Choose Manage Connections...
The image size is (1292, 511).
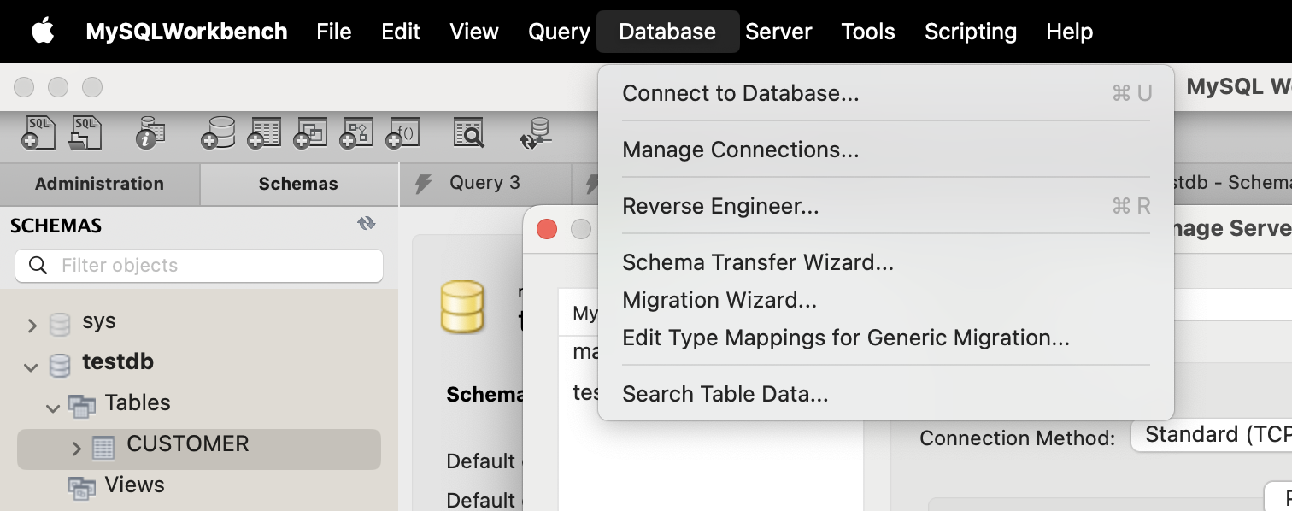886,150
